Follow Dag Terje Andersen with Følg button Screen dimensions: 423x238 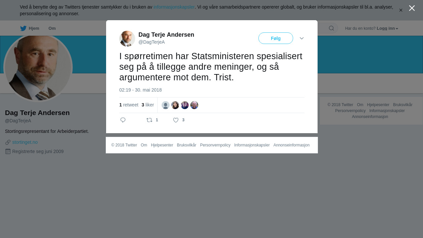276,38
